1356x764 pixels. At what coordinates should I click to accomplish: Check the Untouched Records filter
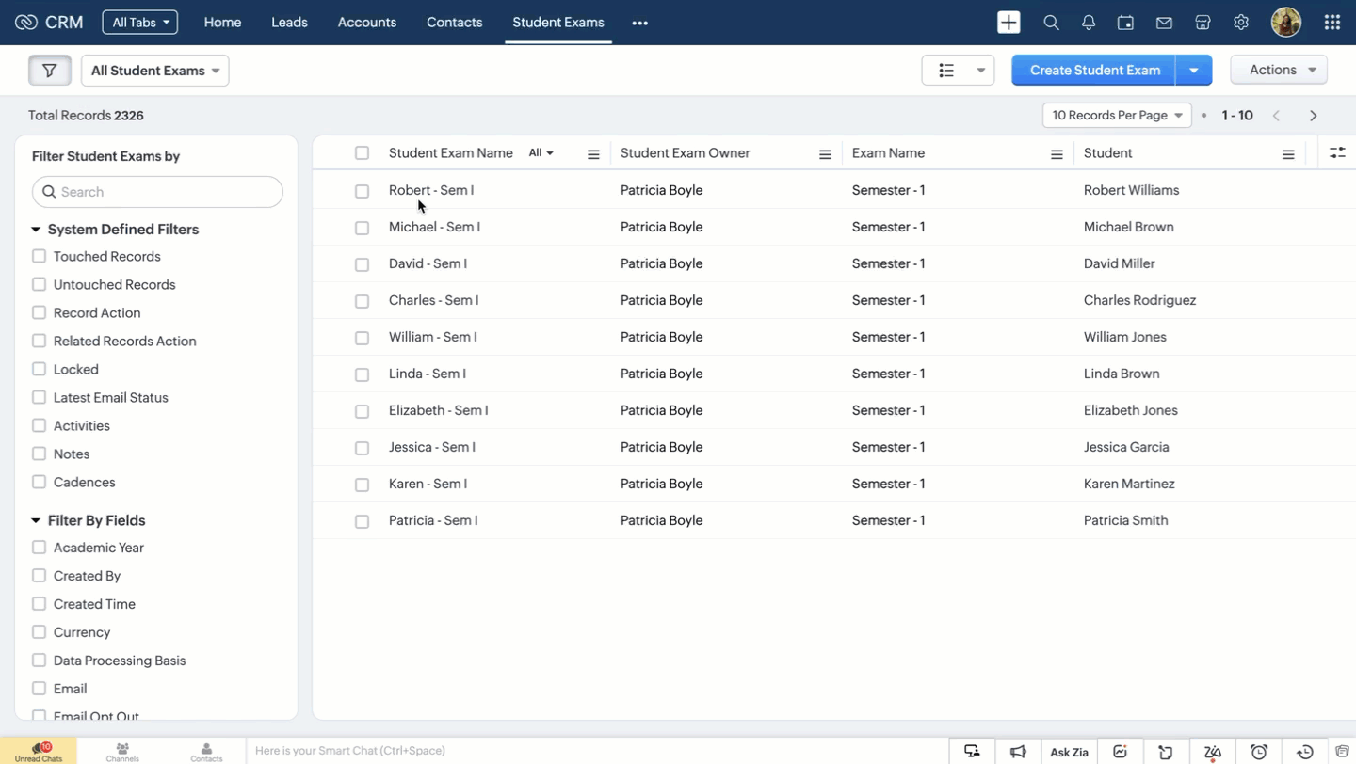[39, 284]
